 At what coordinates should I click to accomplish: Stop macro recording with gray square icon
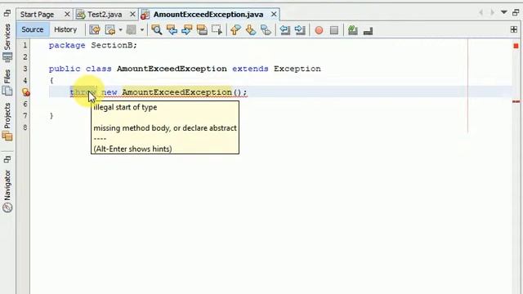(x=334, y=30)
